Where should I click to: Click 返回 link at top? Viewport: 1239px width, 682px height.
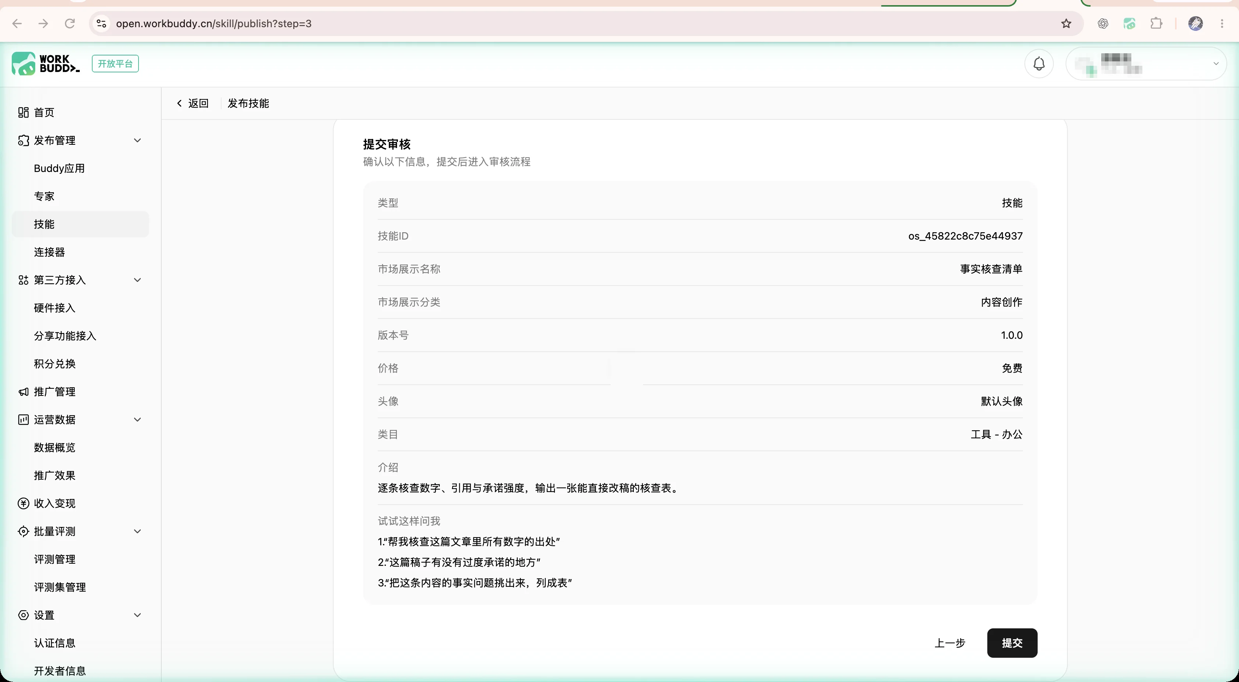pyautogui.click(x=193, y=103)
